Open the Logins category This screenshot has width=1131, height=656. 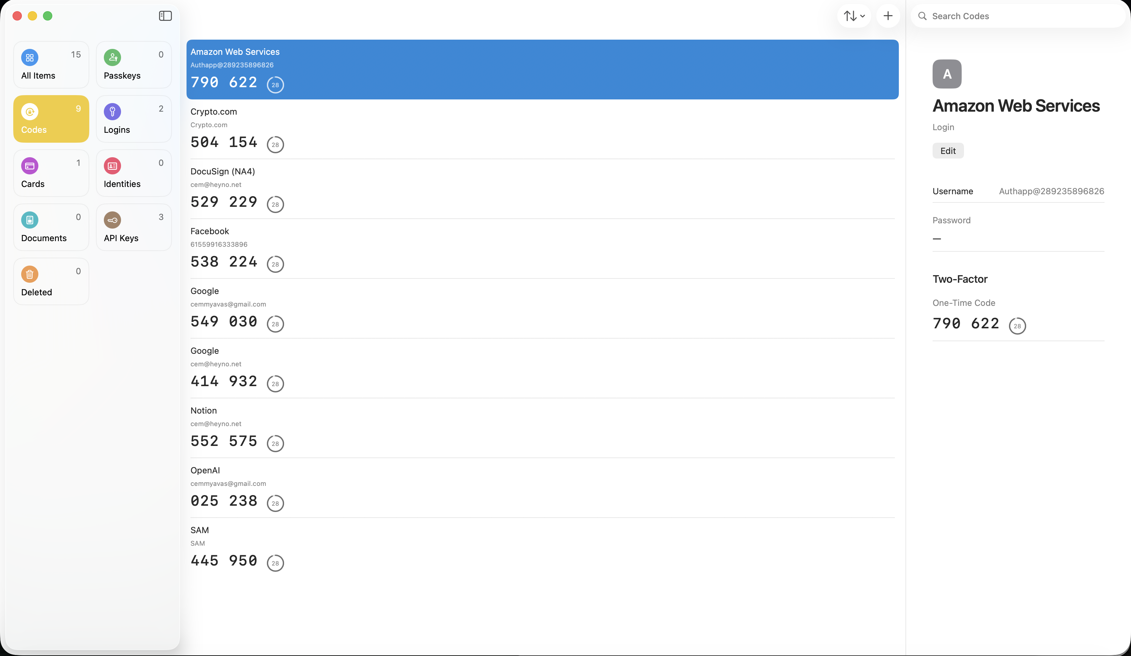point(134,119)
